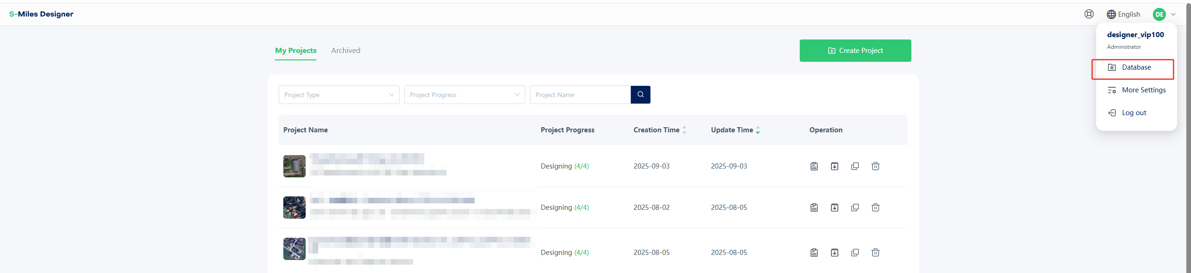Open clipboard details for project created 2025-08-02

point(814,208)
